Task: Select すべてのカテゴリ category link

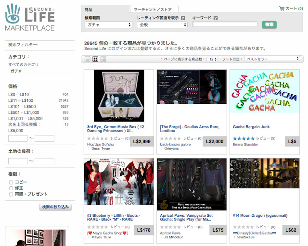Action: coord(23,64)
